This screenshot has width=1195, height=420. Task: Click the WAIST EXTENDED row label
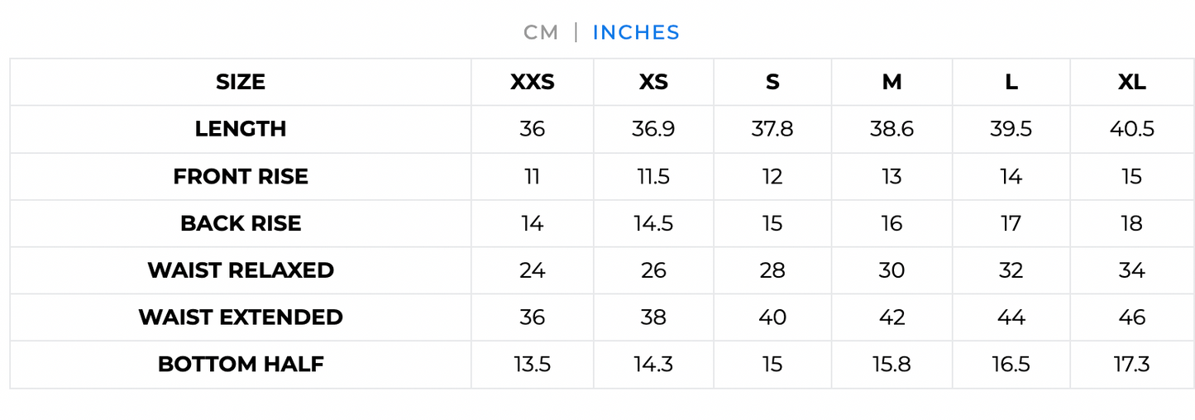coord(241,317)
